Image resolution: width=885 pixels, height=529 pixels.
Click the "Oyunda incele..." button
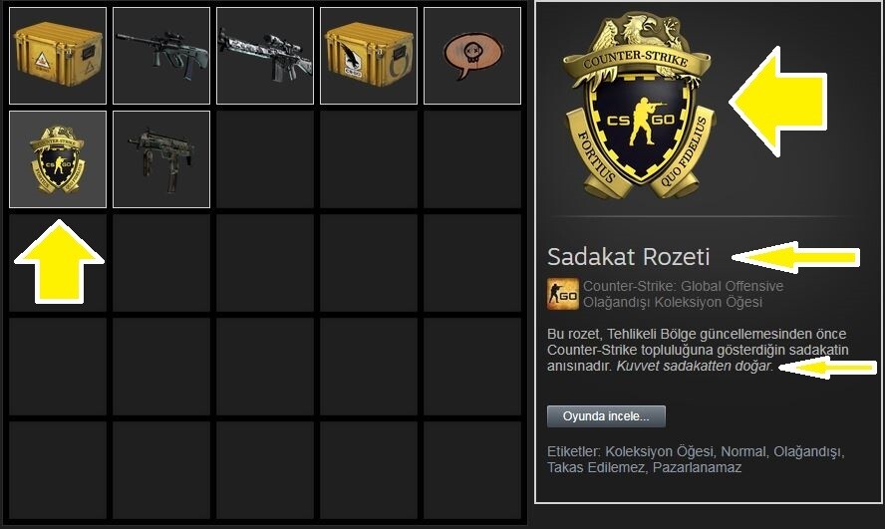click(606, 416)
